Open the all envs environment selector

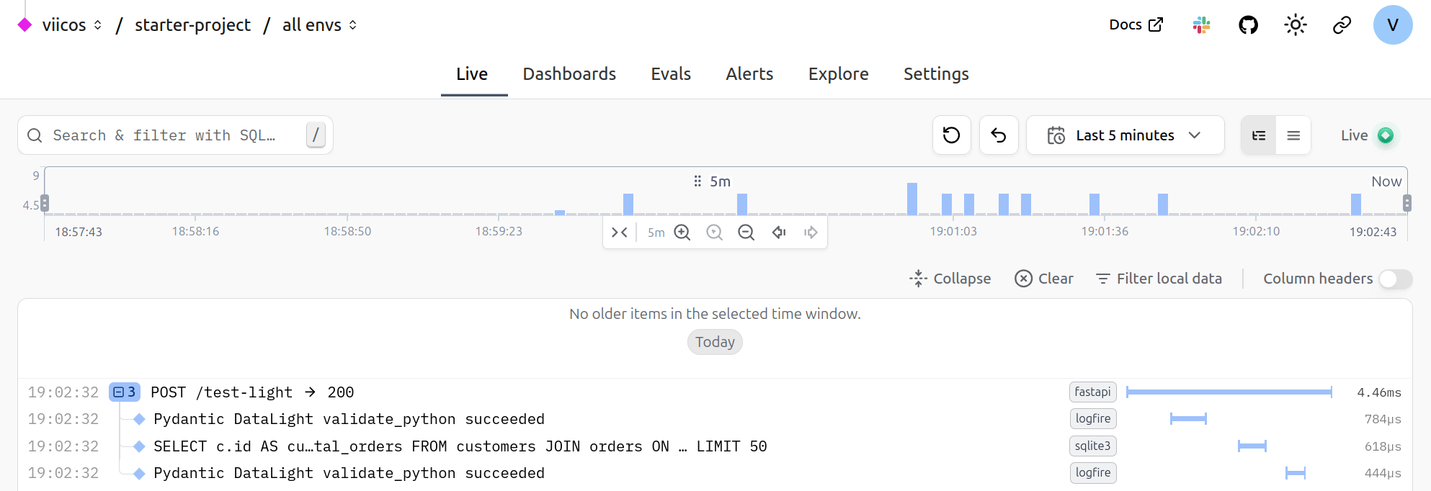(319, 25)
